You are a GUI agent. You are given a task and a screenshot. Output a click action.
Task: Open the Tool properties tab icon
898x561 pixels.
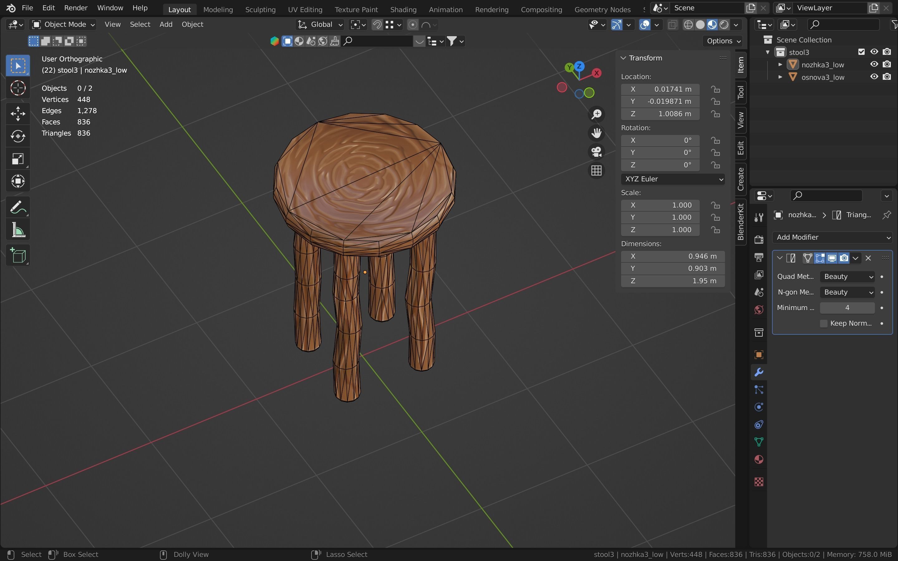(x=759, y=217)
